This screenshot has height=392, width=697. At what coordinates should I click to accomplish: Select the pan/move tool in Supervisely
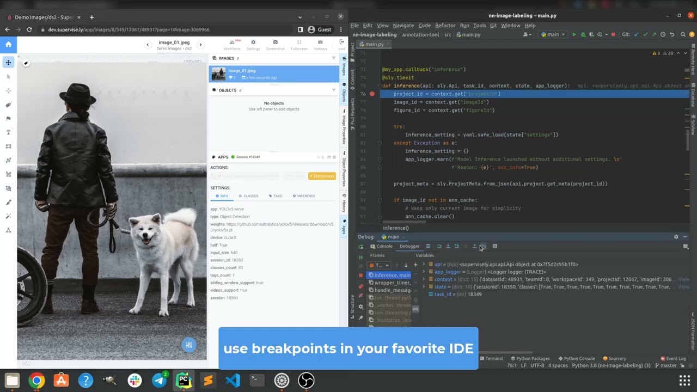8,63
